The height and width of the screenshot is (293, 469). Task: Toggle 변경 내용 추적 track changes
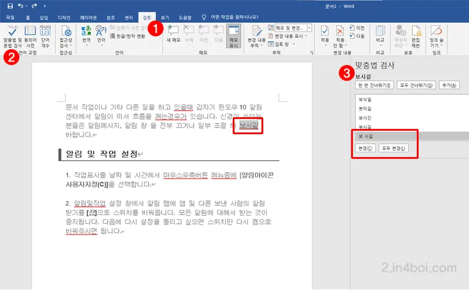coord(256,36)
